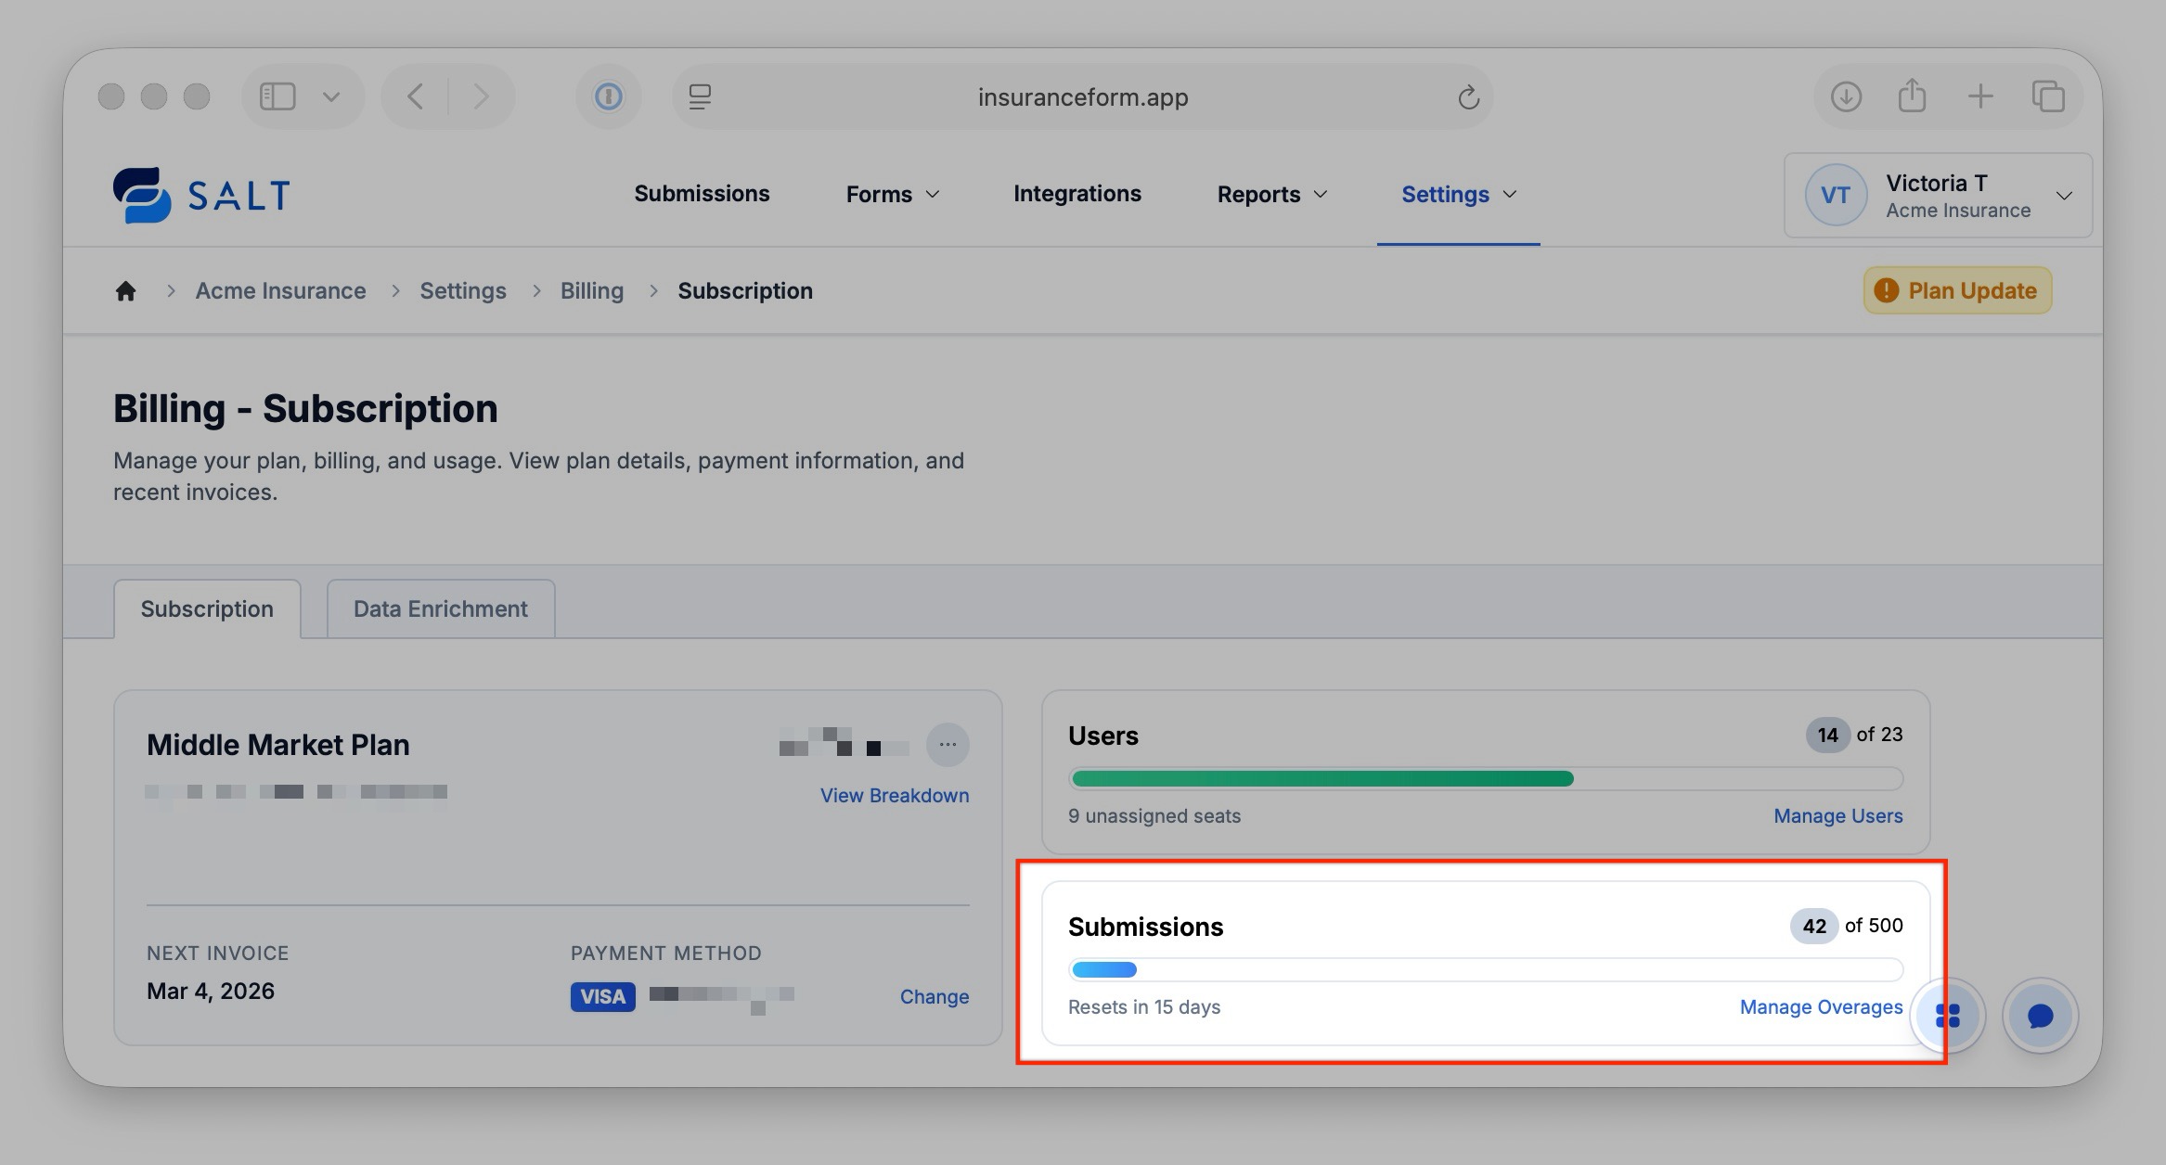Open the 1Password extension icon
Image resolution: width=2166 pixels, height=1165 pixels.
point(609,96)
